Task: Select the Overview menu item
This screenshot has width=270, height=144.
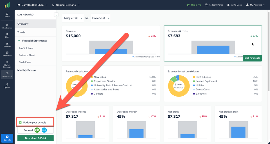Action: 35,24
